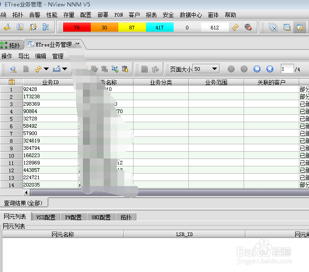Switch to the PW配置 tab

click(73, 217)
